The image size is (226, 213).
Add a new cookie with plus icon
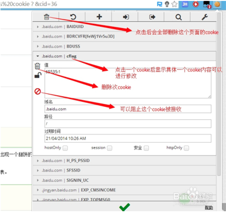point(99,17)
